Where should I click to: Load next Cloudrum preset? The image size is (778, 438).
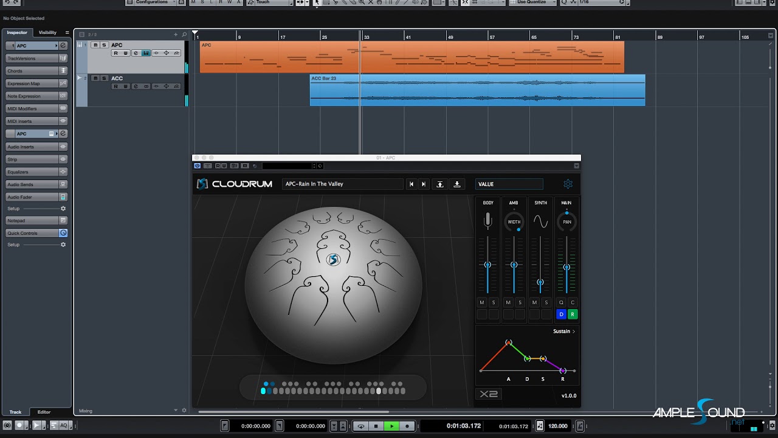click(x=424, y=184)
